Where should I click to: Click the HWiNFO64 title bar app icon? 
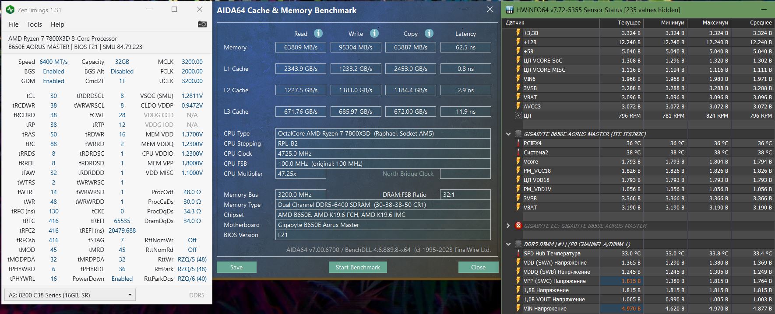[509, 10]
